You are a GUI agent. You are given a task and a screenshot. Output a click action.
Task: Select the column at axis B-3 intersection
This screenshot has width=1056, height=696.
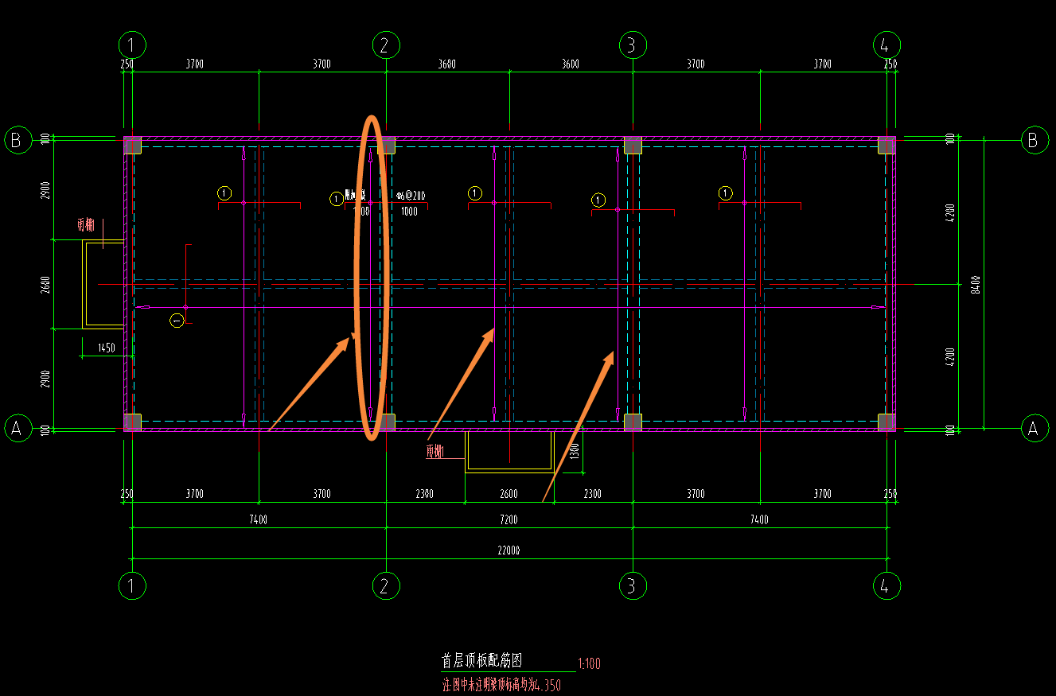click(x=633, y=145)
